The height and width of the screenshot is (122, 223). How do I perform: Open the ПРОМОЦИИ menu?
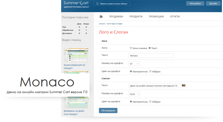pos(156,17)
